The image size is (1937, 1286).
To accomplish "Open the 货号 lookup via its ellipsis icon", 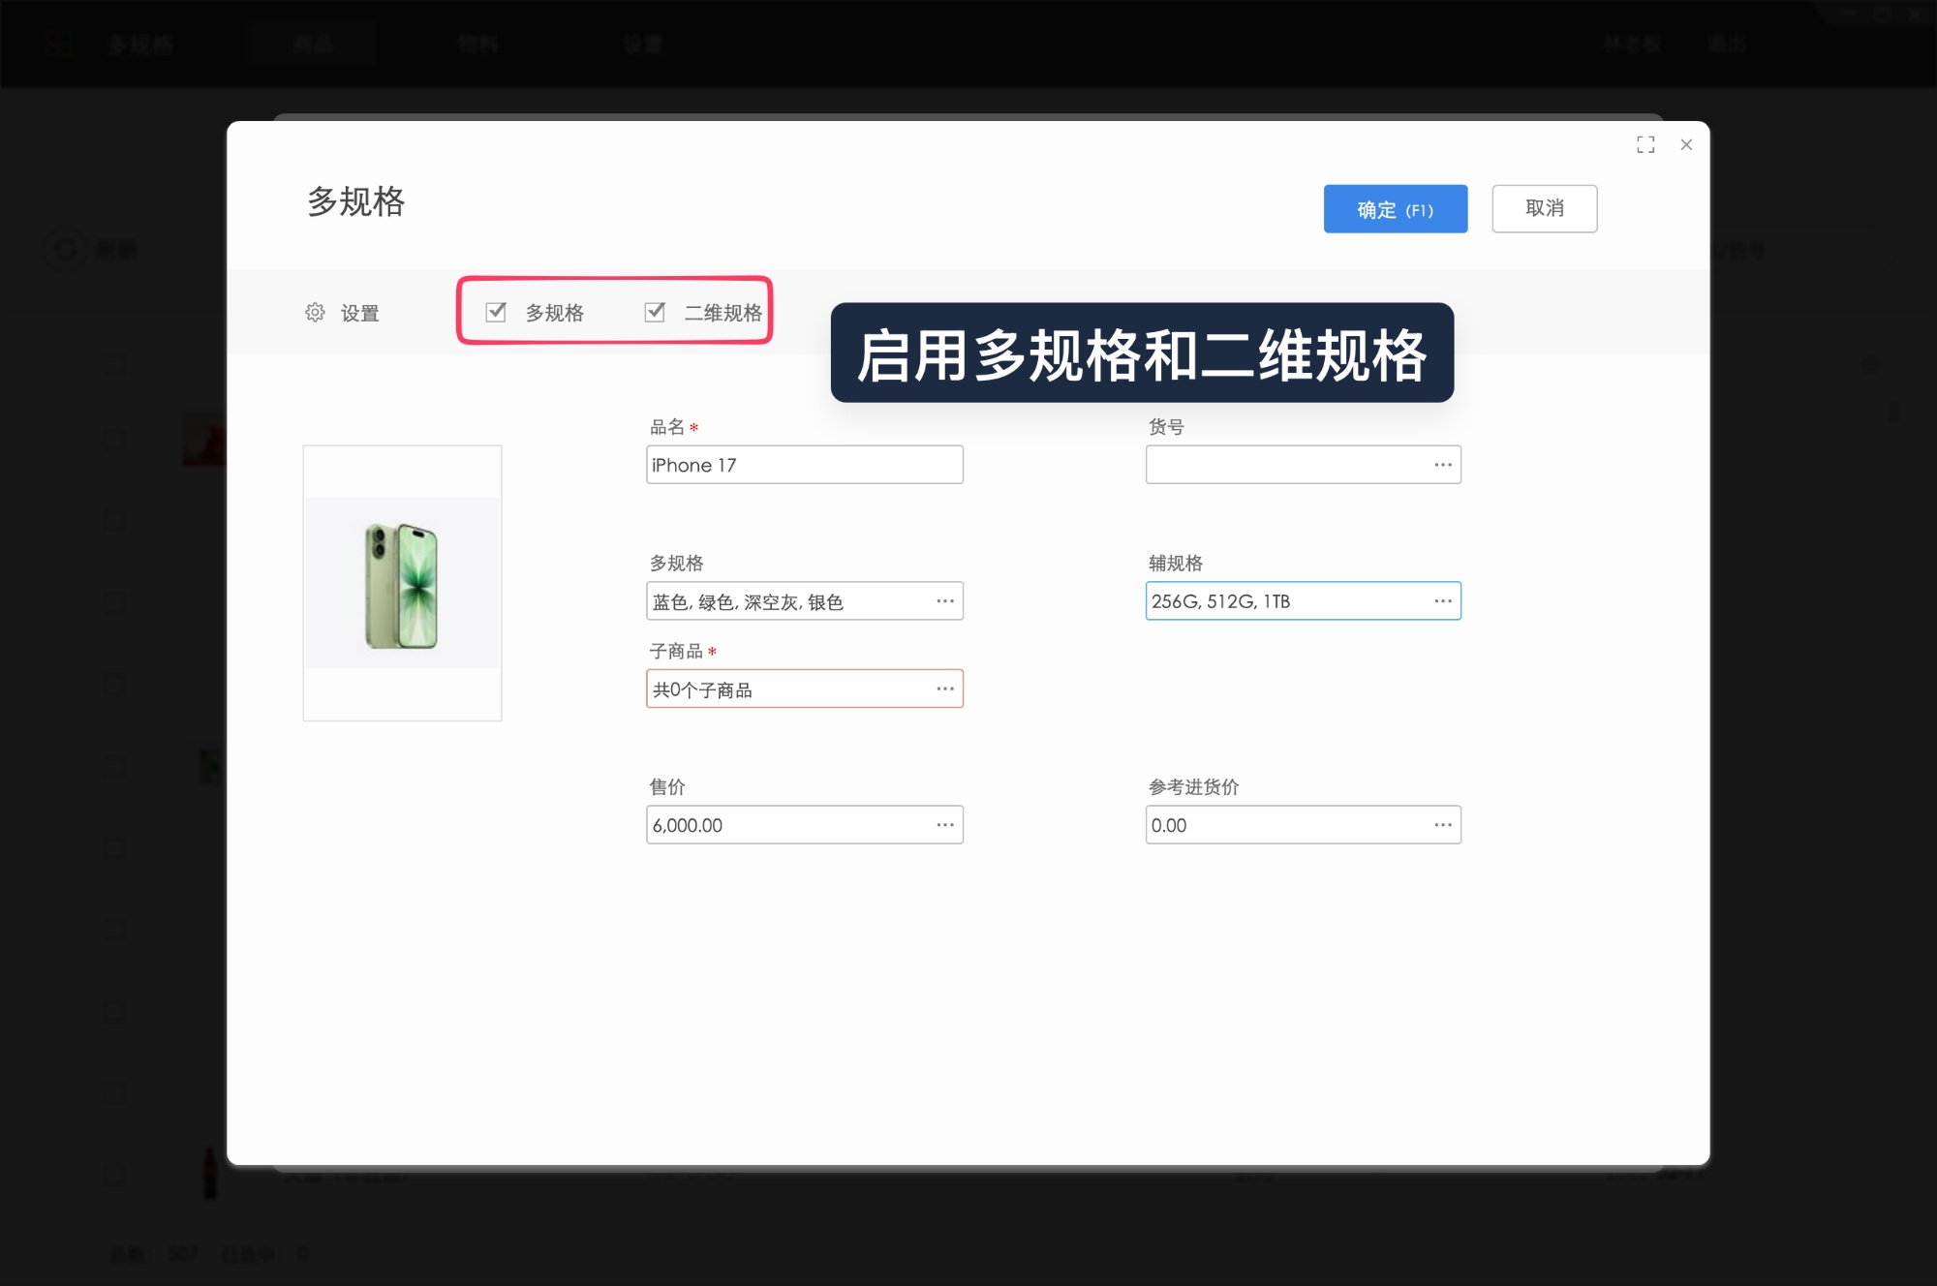I will coord(1442,464).
